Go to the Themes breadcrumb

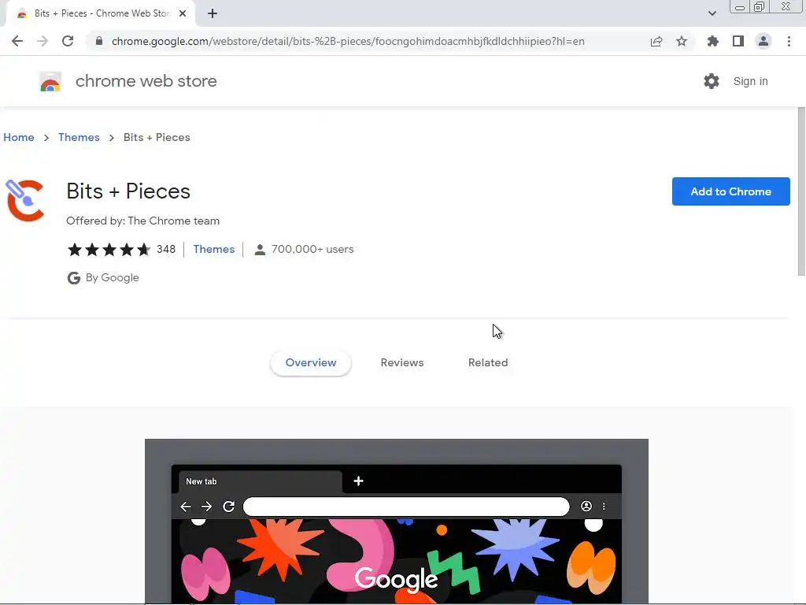point(79,137)
